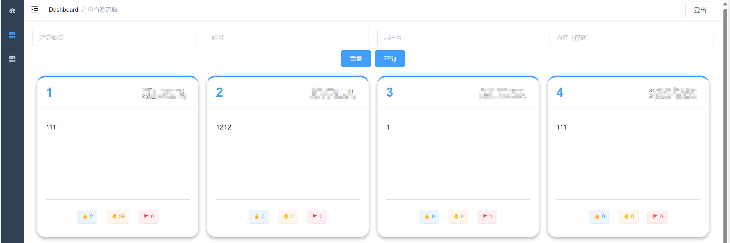Screen dimensions: 730x243
Task: Click the hand icon on bottle 3
Action: pos(458,216)
